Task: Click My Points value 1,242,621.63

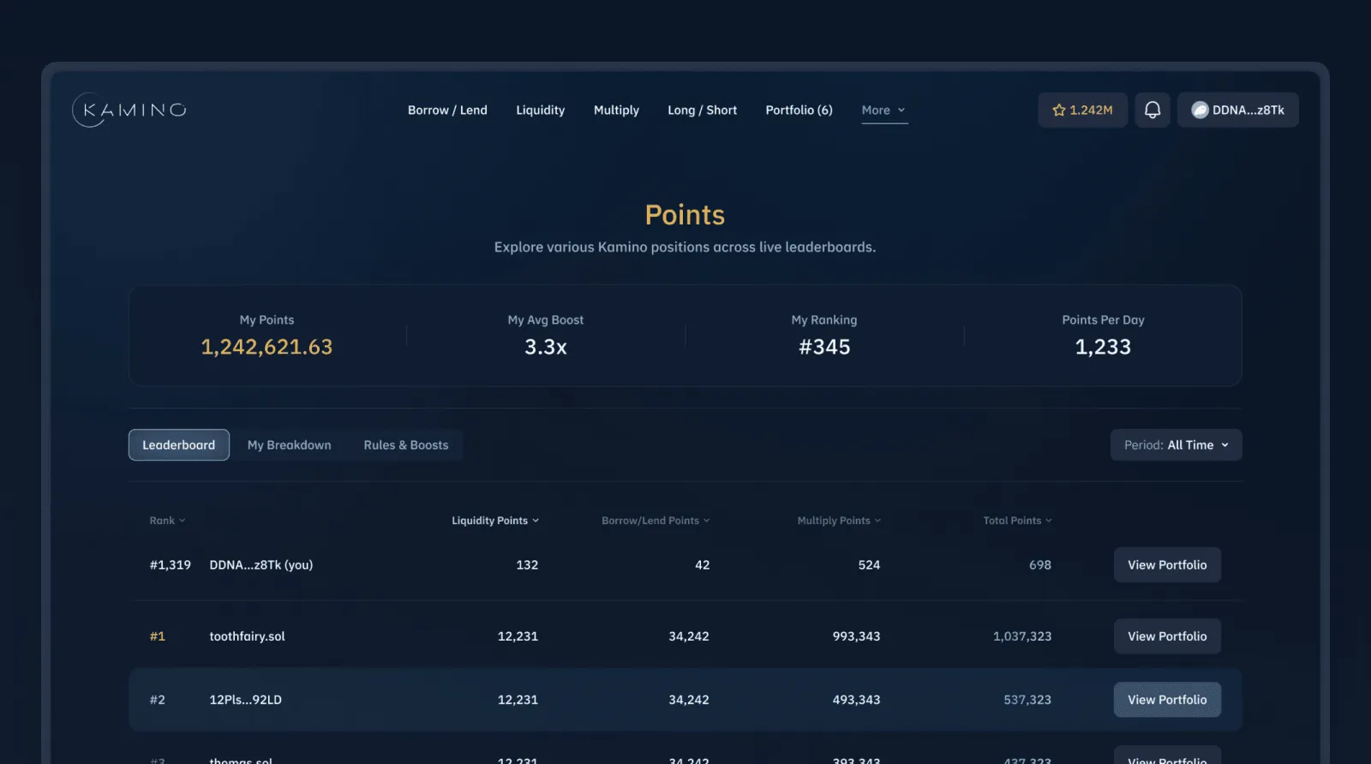Action: click(266, 347)
